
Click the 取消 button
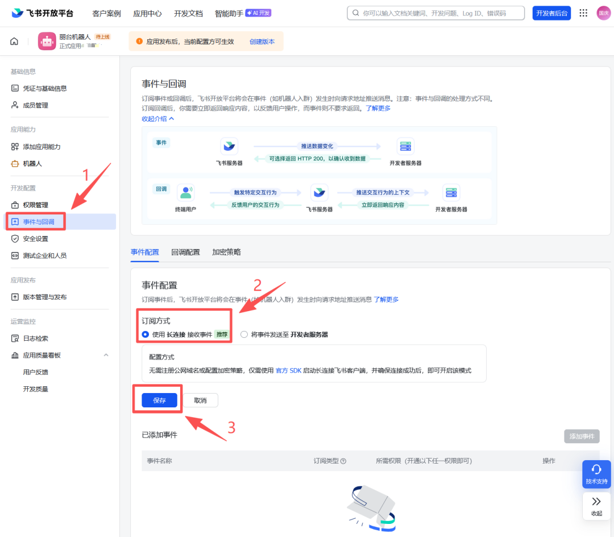pyautogui.click(x=201, y=400)
